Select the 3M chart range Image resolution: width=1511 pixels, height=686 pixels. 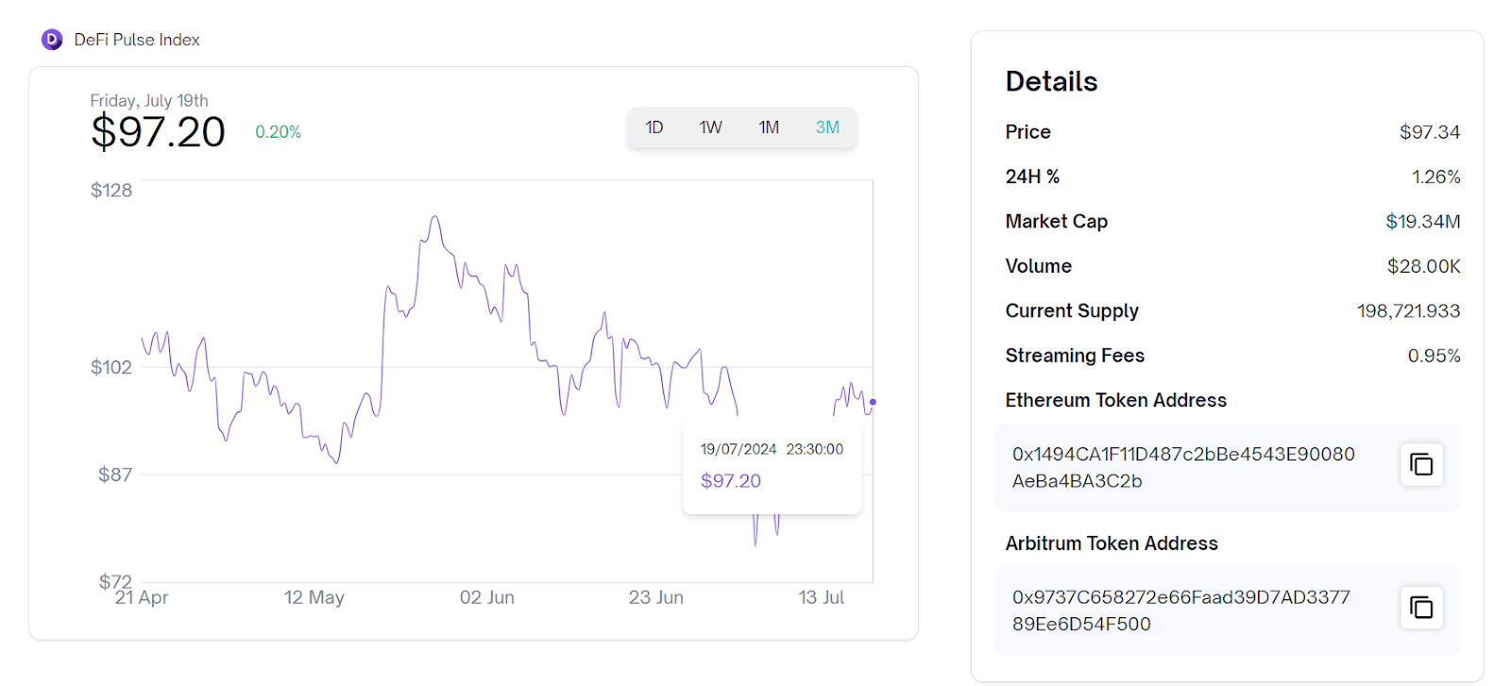click(x=827, y=127)
